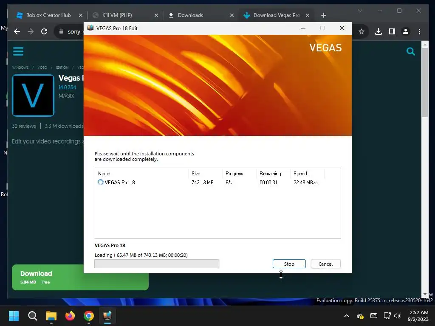The width and height of the screenshot is (435, 326).
Task: Click the page vertical scrollbar thumb
Action: pyautogui.click(x=425, y=82)
